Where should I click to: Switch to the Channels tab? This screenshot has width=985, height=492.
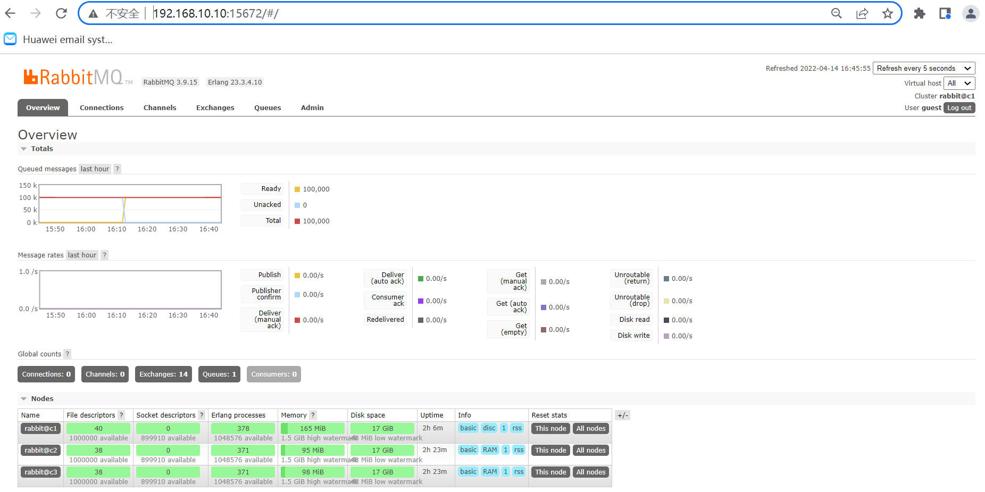pos(160,108)
